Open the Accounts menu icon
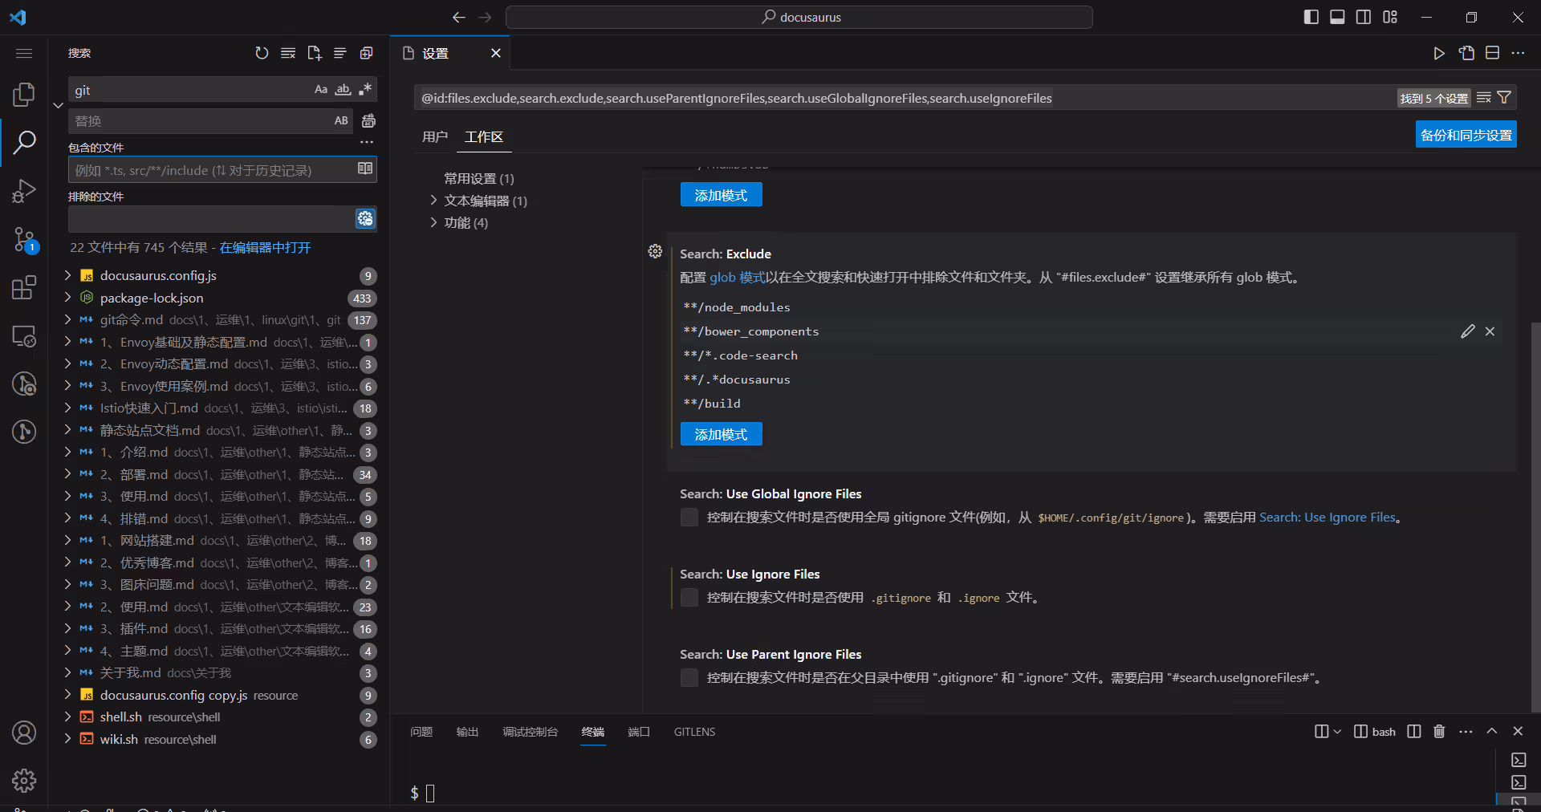1541x812 pixels. click(24, 733)
